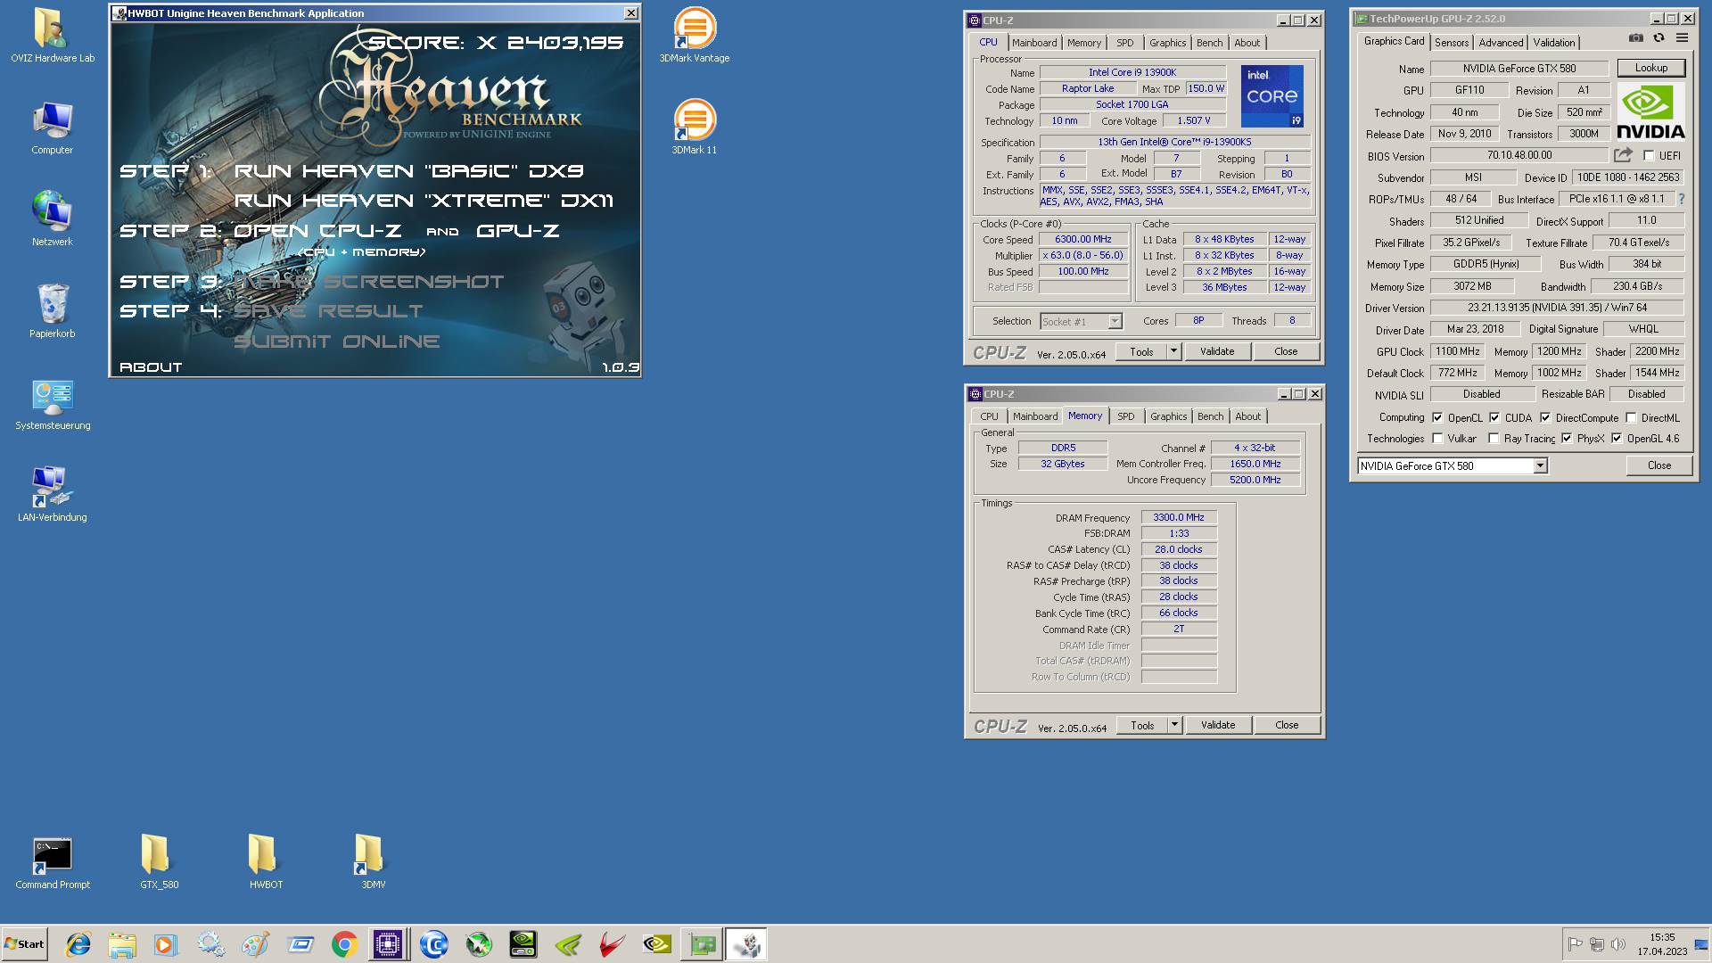Switch to the Advanced tab in GPU-Z
Screen dimensions: 1712x963
coord(1501,43)
